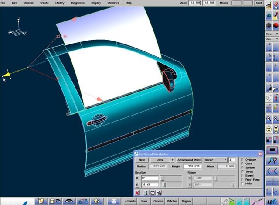Click the Height value field

pyautogui.click(x=193, y=166)
